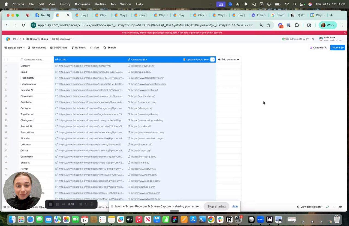Open a new Chrome tab with the plus button

tap(331, 15)
